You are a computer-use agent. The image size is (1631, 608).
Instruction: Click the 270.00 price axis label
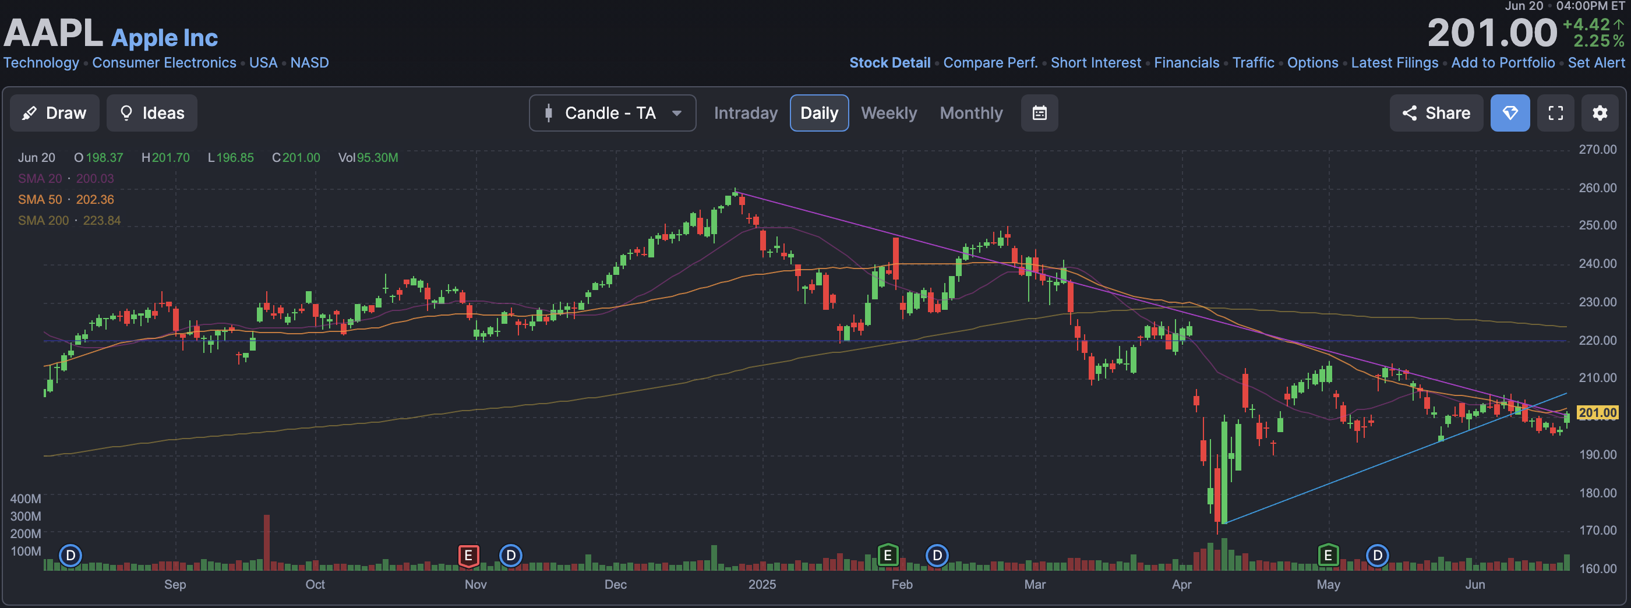1597,150
